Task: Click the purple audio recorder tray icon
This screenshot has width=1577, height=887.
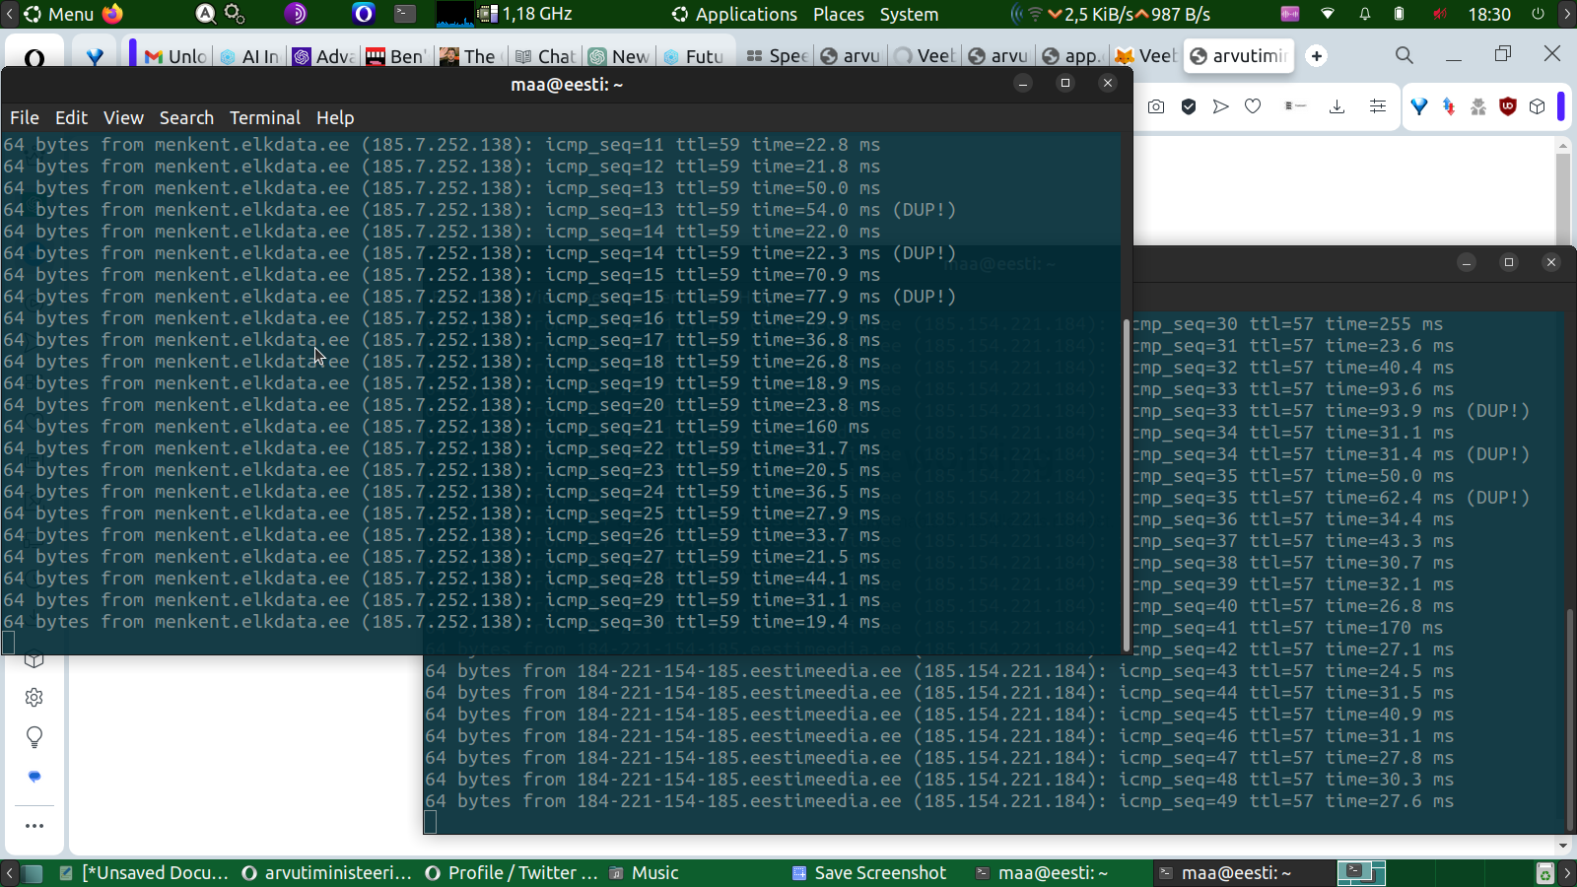Action: (1290, 14)
